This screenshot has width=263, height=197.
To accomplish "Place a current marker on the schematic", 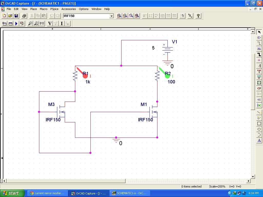I will [36, 23].
